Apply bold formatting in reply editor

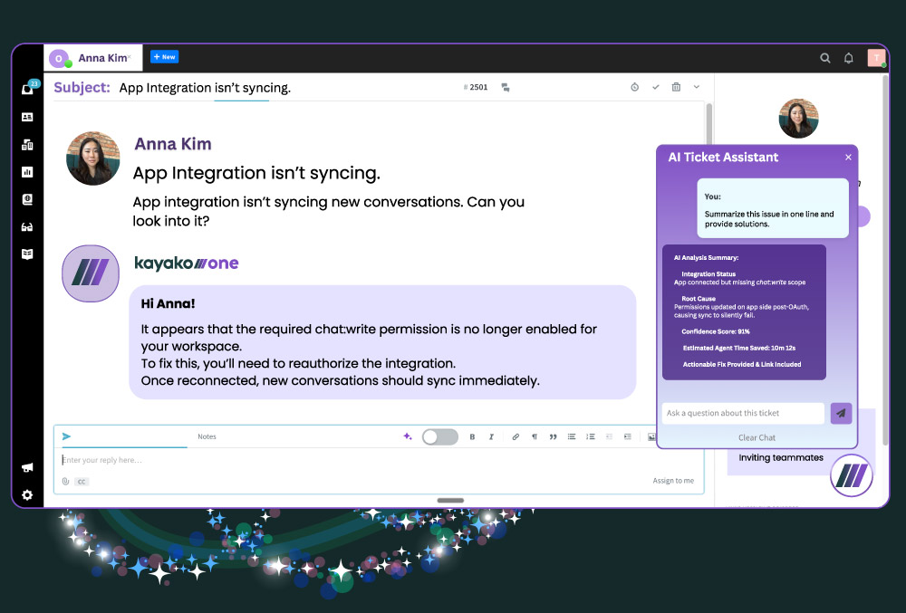472,437
